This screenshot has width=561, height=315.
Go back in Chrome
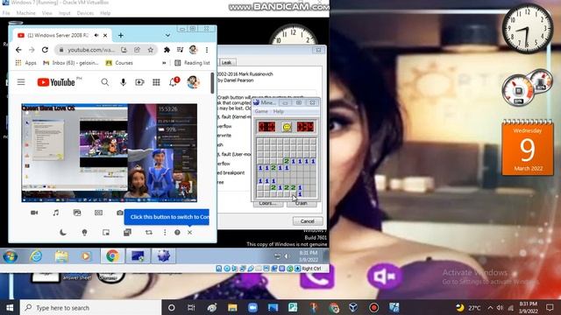tap(18, 50)
